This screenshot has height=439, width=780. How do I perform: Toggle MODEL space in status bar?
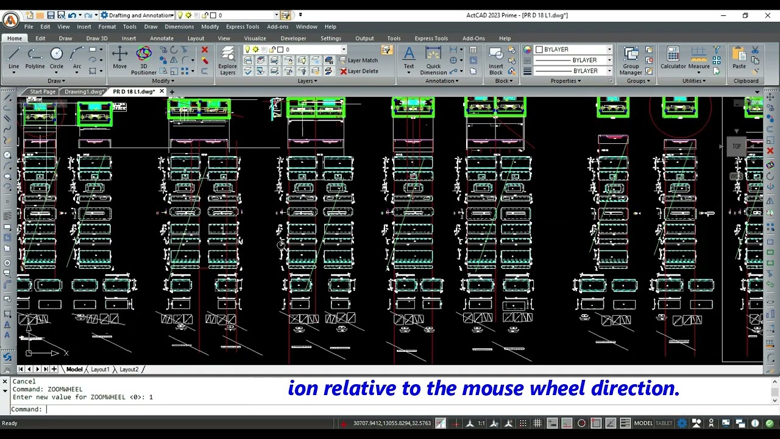coord(643,423)
